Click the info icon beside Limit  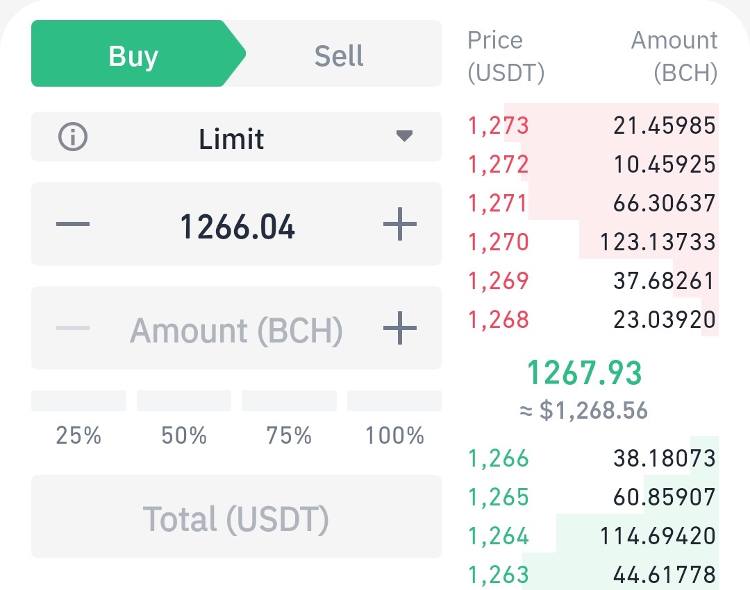(x=73, y=137)
